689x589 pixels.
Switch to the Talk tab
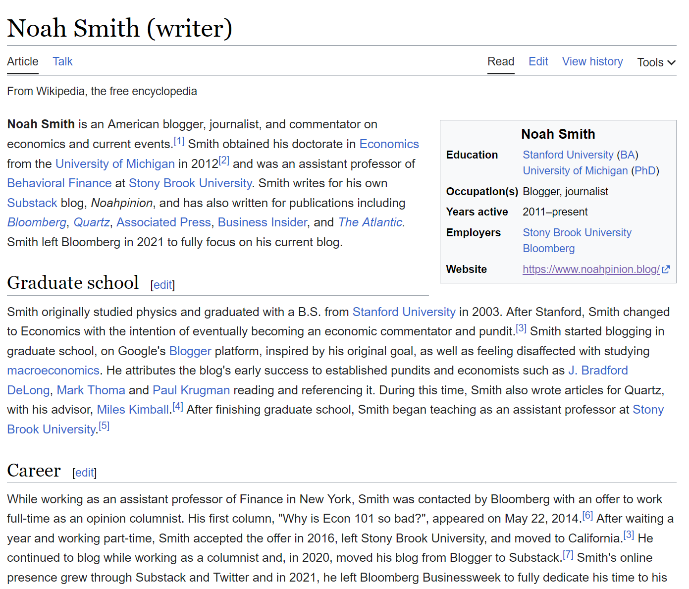pyautogui.click(x=62, y=61)
